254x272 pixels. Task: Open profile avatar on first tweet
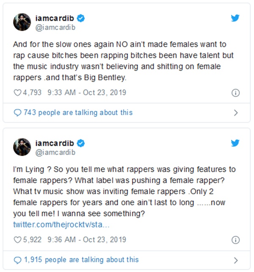22,22
